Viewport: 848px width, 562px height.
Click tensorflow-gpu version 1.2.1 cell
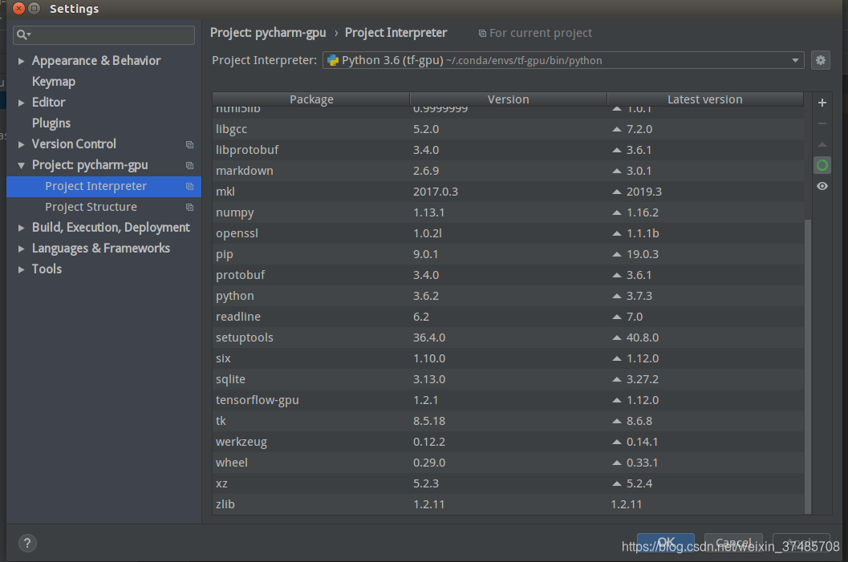[426, 400]
